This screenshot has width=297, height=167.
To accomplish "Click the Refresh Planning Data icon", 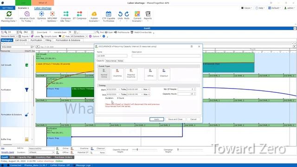I will pyautogui.click(x=9, y=14).
